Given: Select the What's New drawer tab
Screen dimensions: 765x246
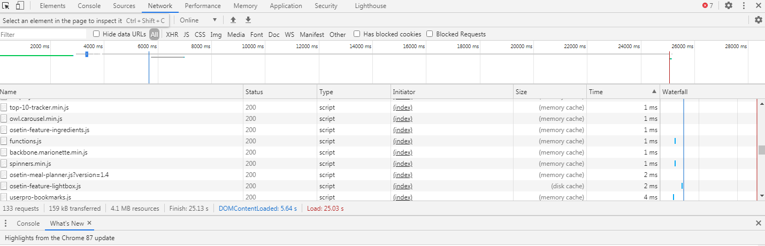Looking at the screenshot, I should 67,223.
